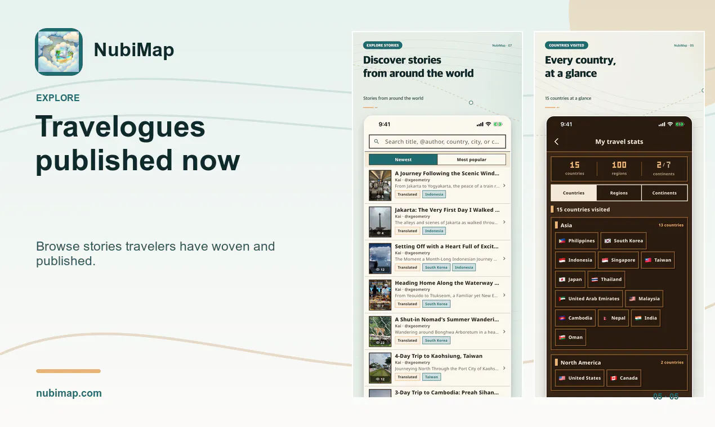Viewport: 715px width, 427px height.
Task: Click South Korea tag on Setting Off story
Action: [436, 267]
